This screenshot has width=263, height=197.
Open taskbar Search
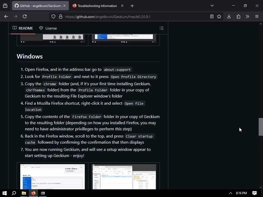tap(14, 193)
